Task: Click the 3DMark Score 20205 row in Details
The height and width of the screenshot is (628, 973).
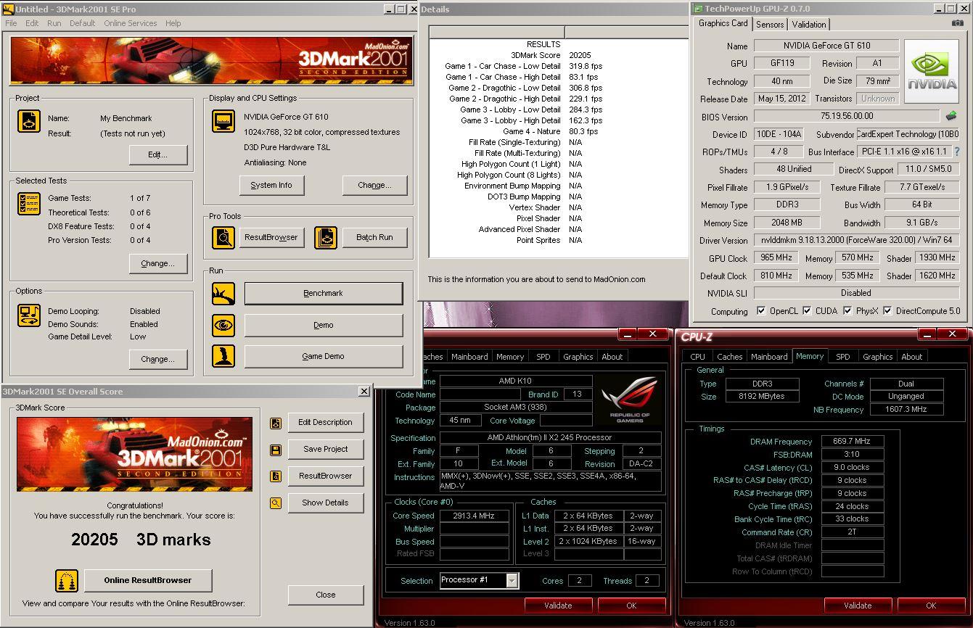Action: 557,55
